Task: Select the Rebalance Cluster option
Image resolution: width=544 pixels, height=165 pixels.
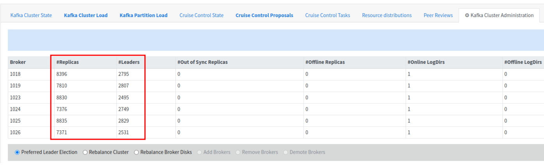Action: coord(85,152)
